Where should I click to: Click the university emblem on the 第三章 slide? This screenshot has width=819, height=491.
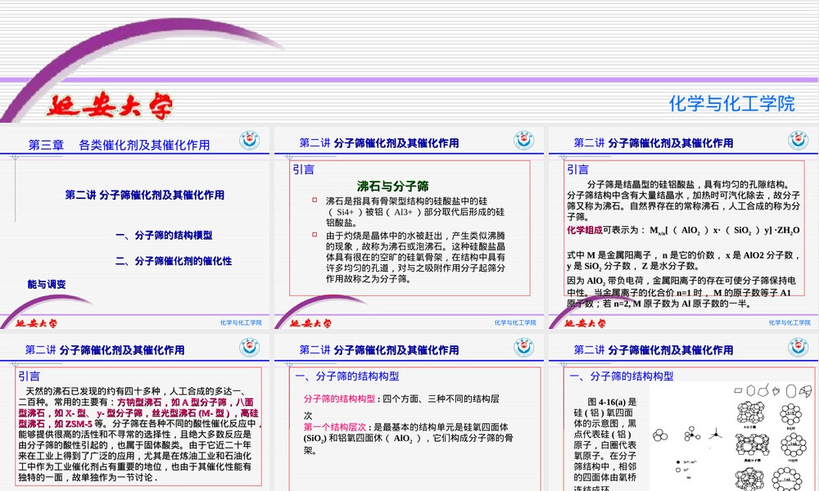pyautogui.click(x=250, y=141)
